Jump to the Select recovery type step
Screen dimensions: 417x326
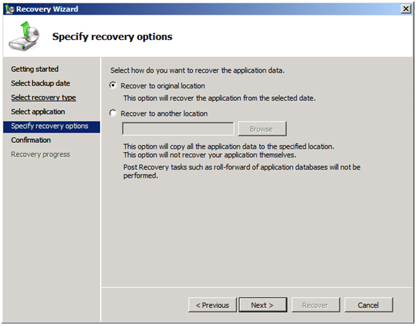(43, 98)
